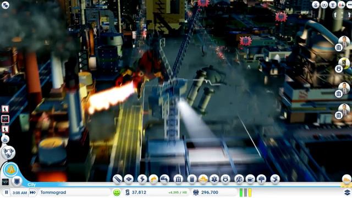
Task: Toggle the data layers stack icon
Action: [x=347, y=193]
